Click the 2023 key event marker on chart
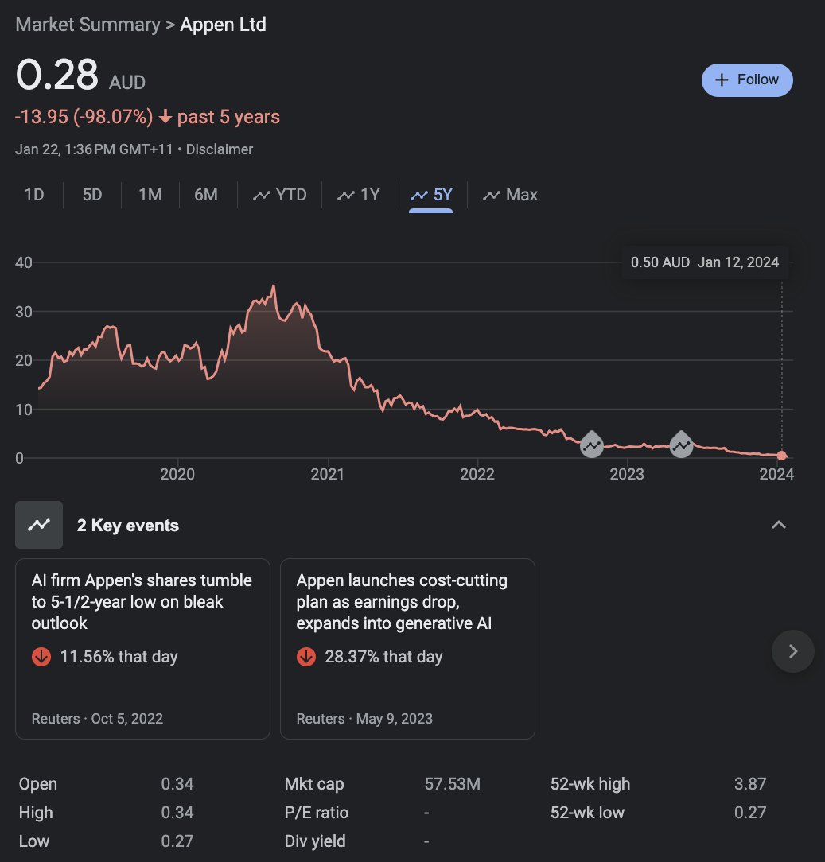Screen dimensions: 825x862 click(681, 445)
